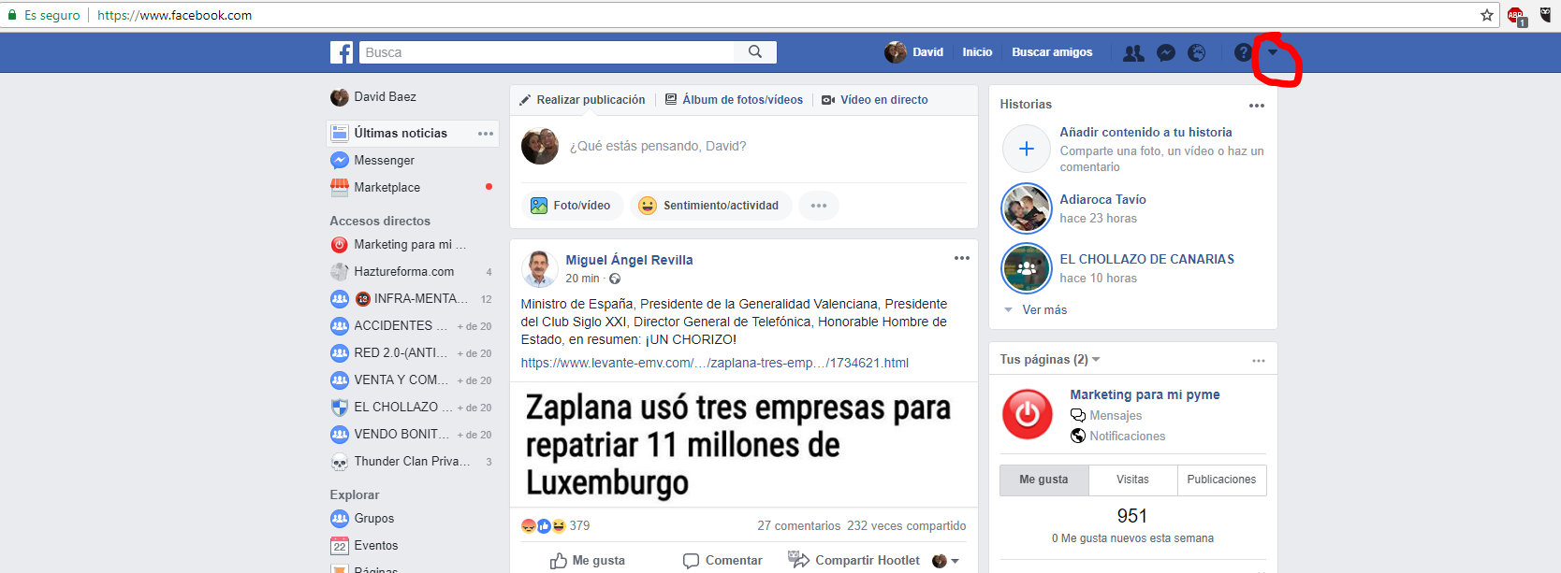Open share audience selector beside Compartir Hootlet
The image size is (1561, 573).
(x=946, y=561)
